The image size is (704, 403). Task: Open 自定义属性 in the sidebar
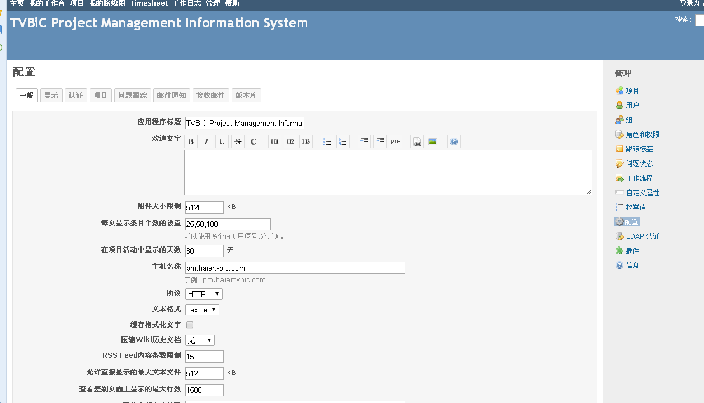pyautogui.click(x=642, y=192)
